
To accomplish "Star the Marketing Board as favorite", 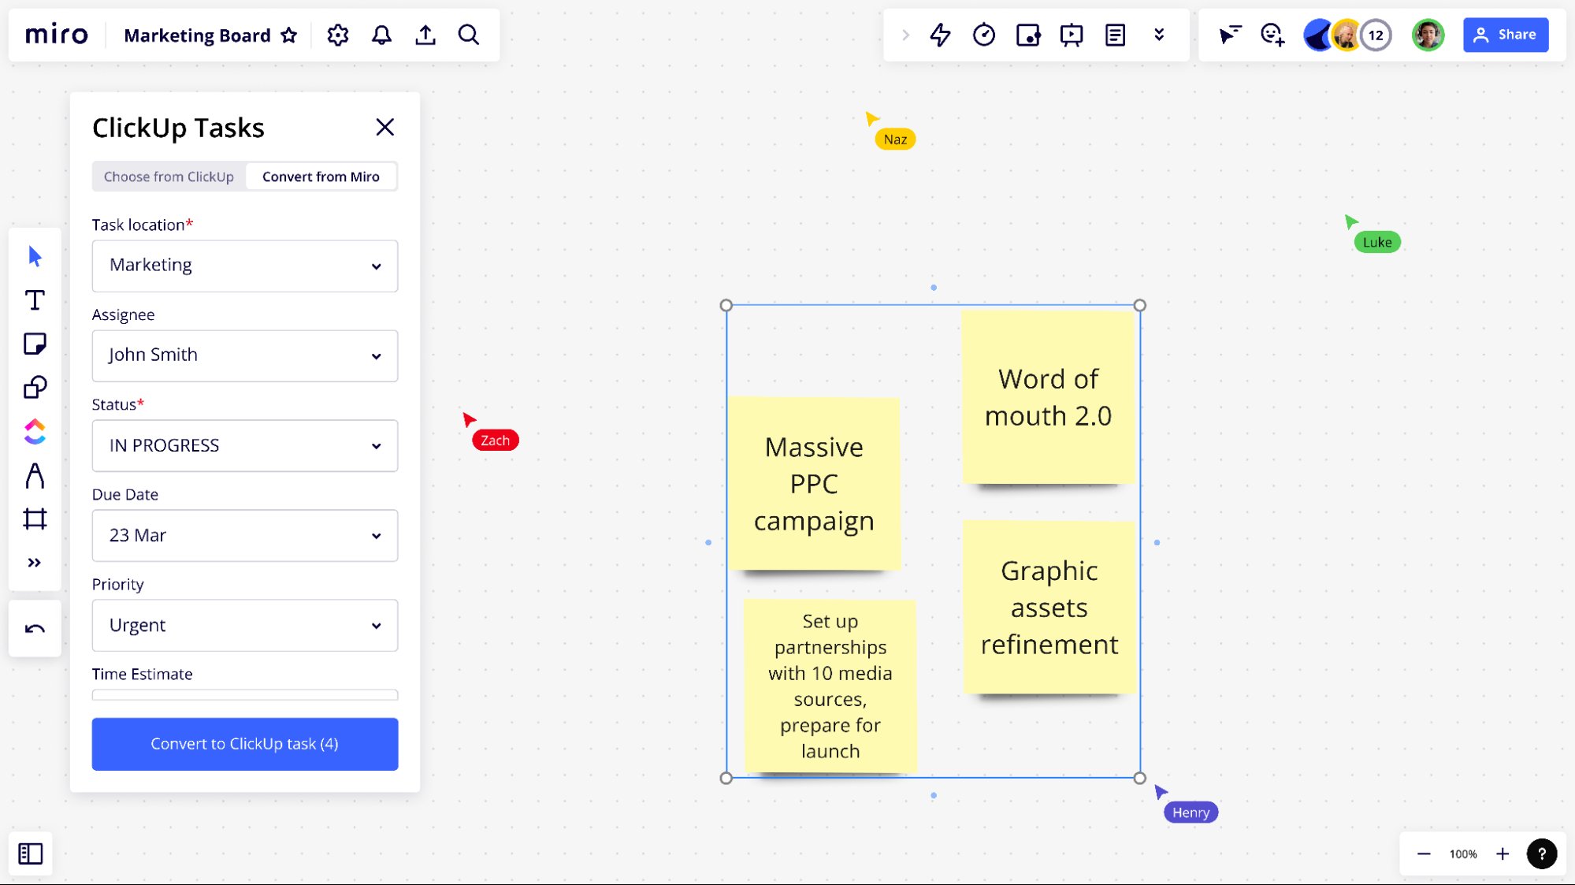I will 289,35.
